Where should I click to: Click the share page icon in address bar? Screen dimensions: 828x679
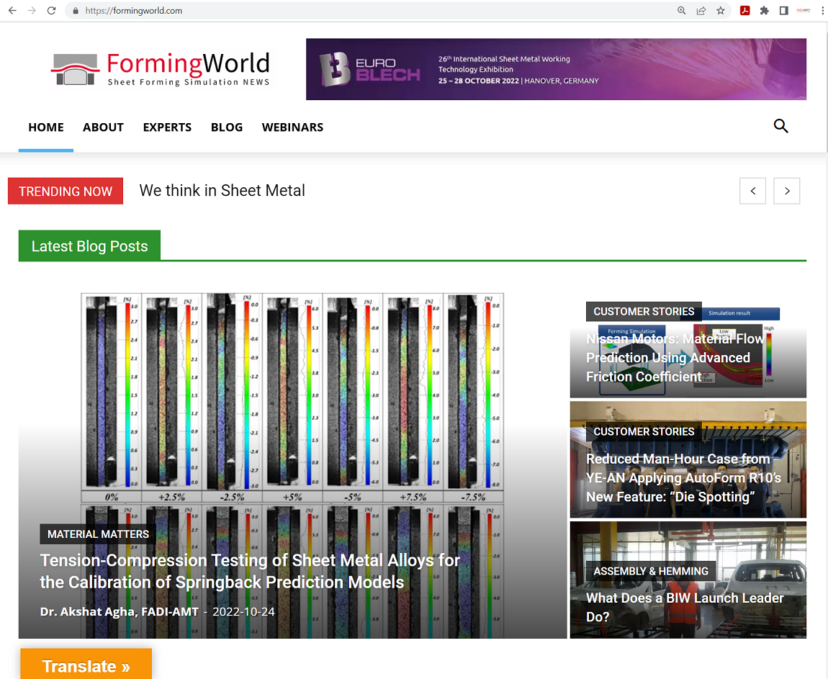click(701, 11)
